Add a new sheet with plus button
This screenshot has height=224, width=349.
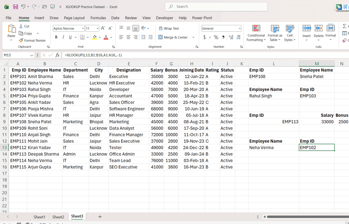click(100, 217)
